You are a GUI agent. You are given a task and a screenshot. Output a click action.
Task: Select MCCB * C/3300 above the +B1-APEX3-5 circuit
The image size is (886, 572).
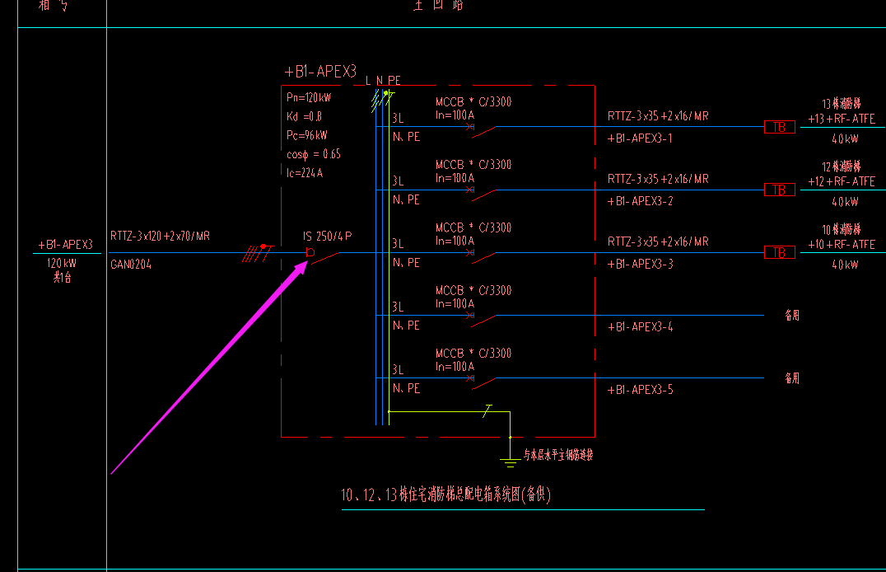pyautogui.click(x=473, y=353)
